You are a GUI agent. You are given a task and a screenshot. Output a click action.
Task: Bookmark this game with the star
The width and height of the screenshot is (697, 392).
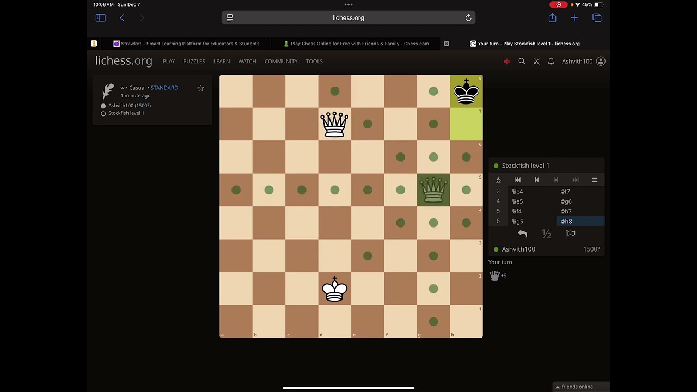200,88
